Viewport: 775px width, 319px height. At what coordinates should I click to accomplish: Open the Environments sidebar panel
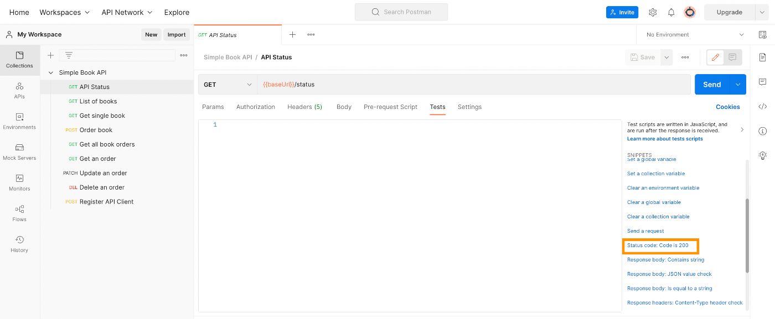[19, 122]
